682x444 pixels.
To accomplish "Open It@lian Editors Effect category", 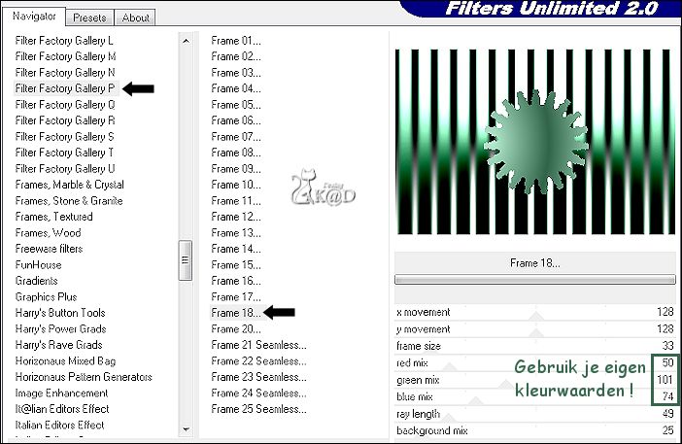I will (x=62, y=409).
